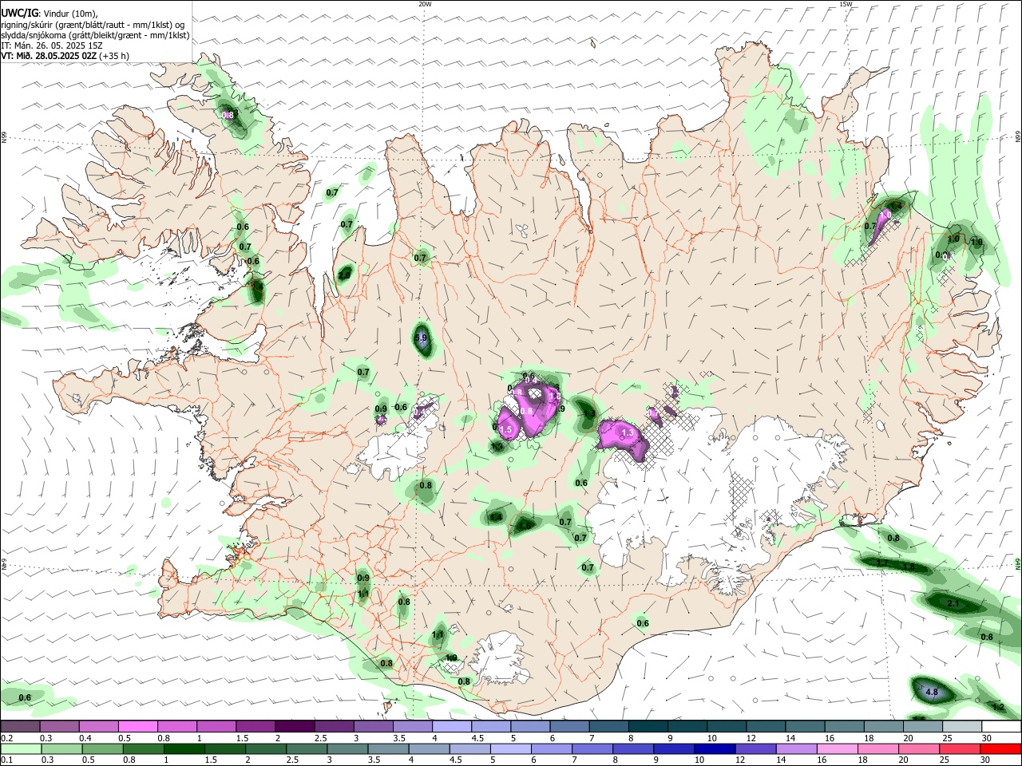Image resolution: width=1022 pixels, height=766 pixels.
Task: Click the "15W" longitude label
Action: (845, 4)
